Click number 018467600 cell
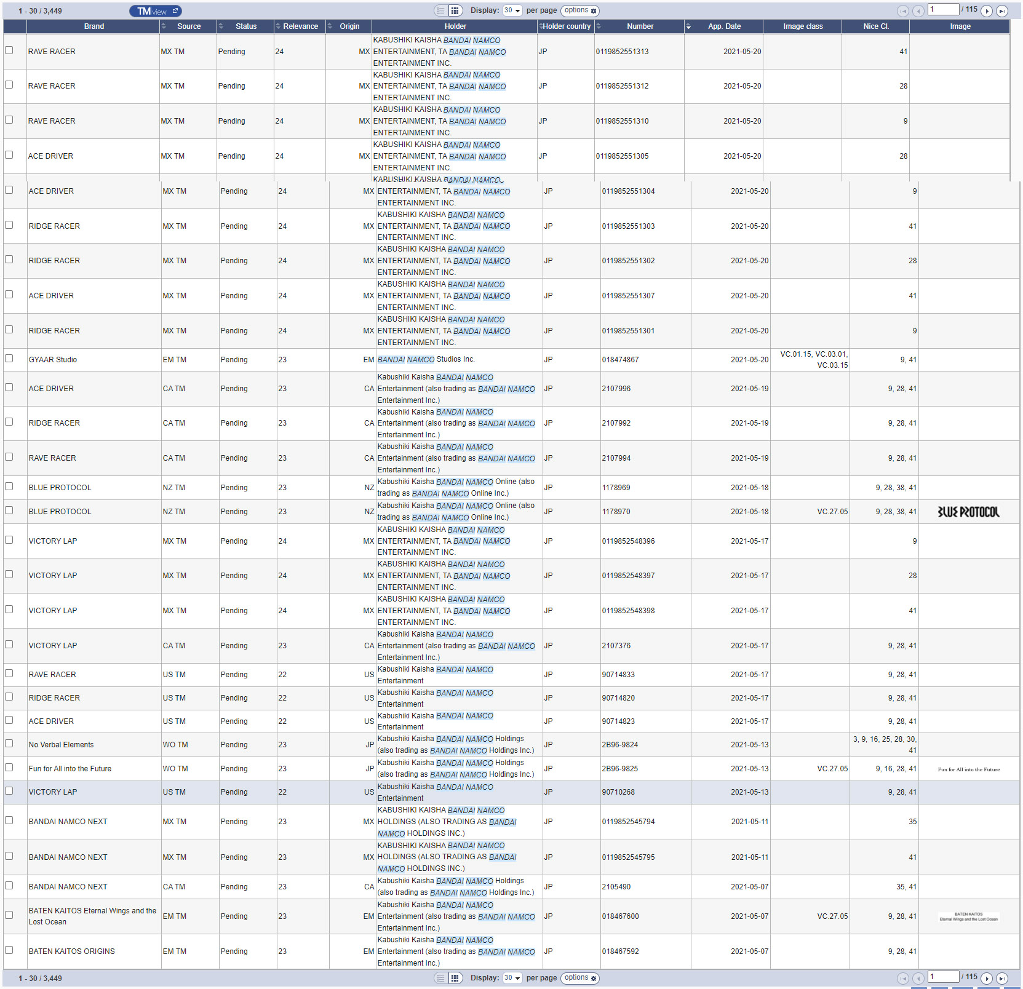Viewport: 1023px width, 989px height. coord(620,916)
